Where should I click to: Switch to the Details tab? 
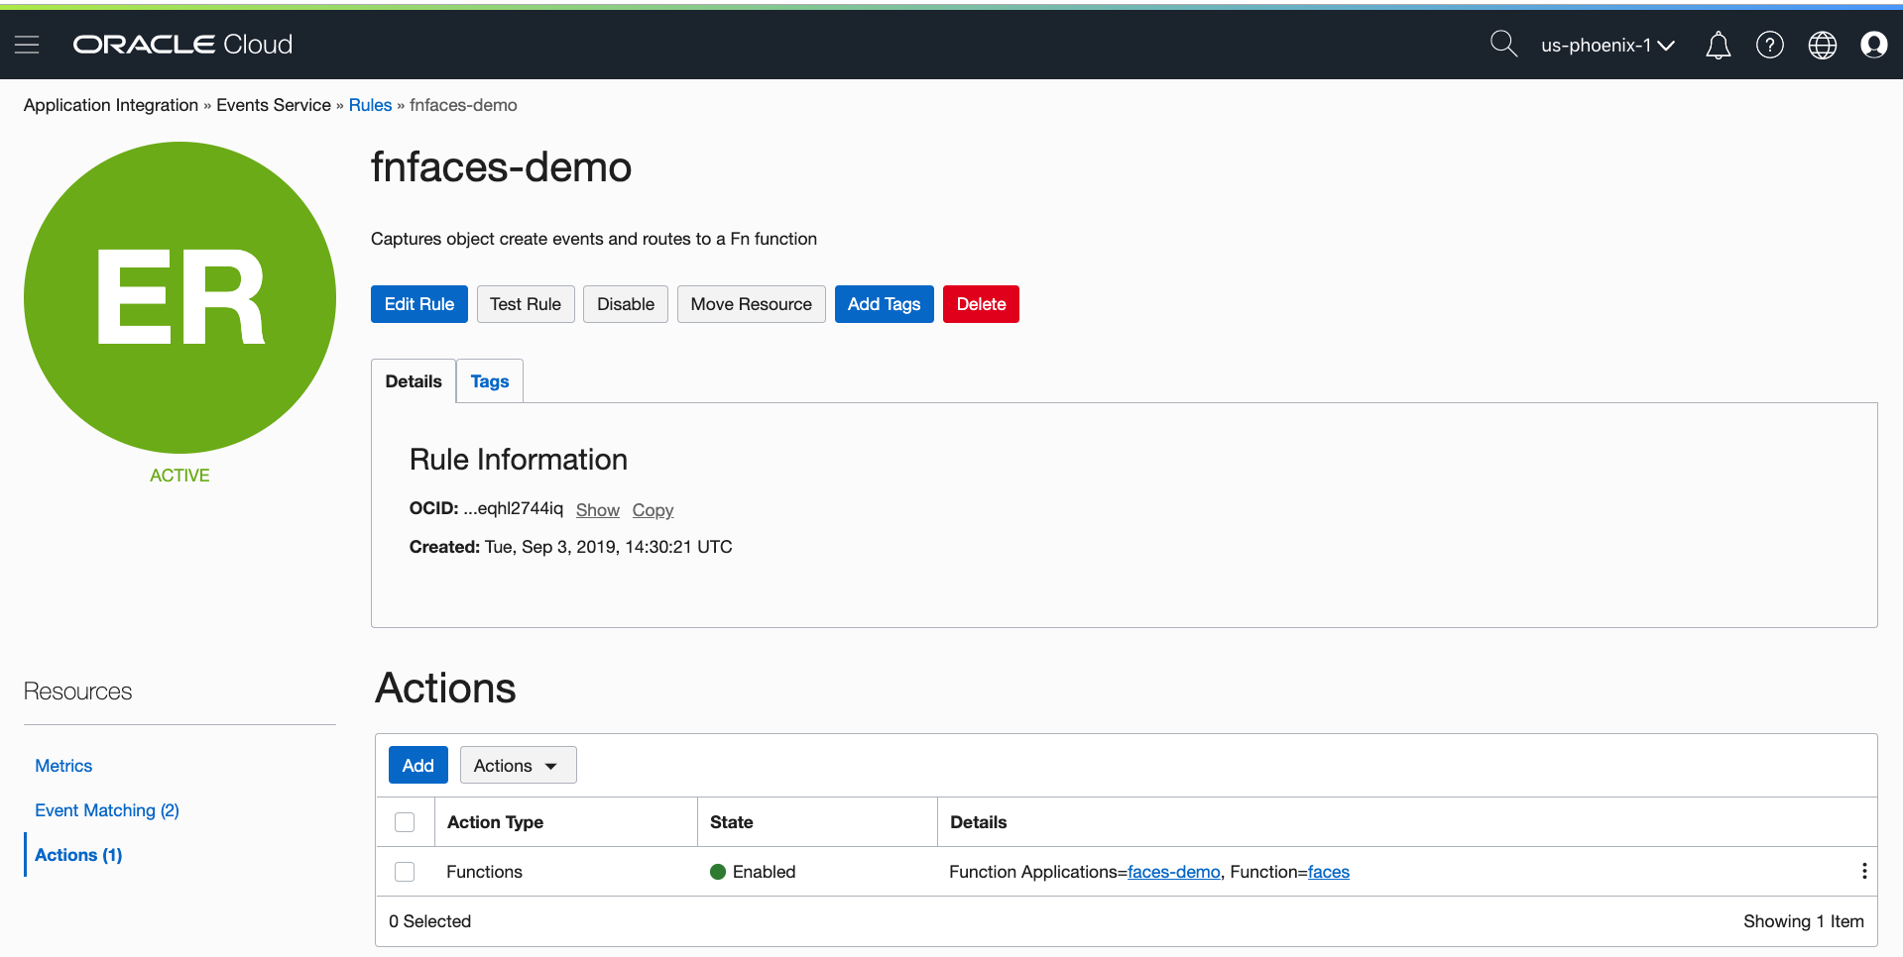[x=414, y=381]
